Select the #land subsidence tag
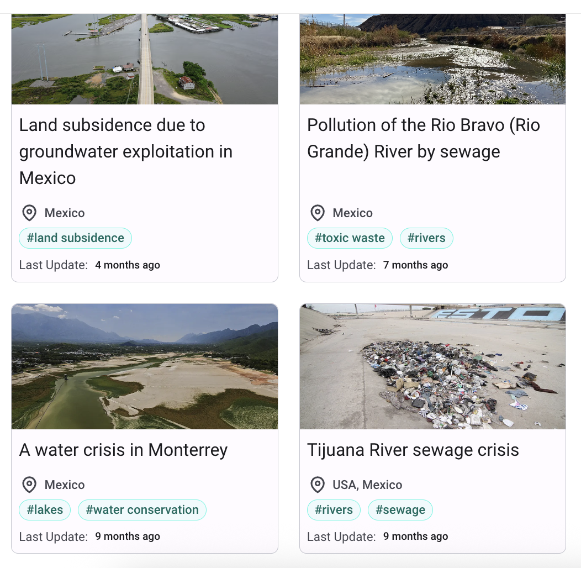This screenshot has height=568, width=581. coord(76,238)
